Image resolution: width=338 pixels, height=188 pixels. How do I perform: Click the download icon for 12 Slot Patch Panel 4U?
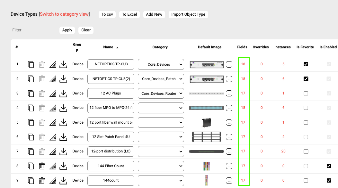[x=64, y=137]
